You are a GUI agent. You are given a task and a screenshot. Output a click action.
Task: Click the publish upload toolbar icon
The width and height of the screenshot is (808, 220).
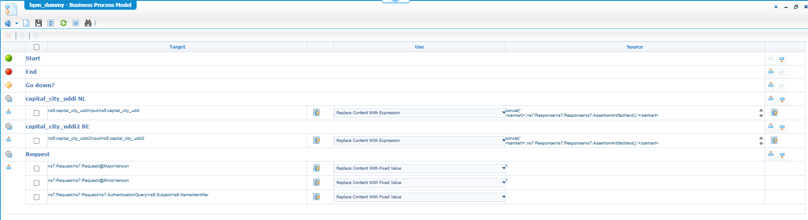coord(51,23)
